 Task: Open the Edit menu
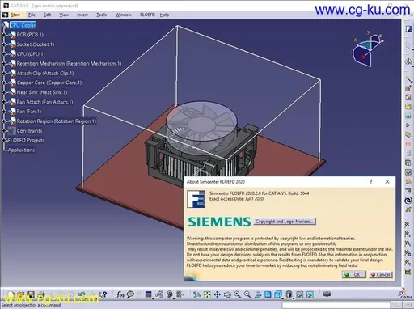tap(47, 15)
